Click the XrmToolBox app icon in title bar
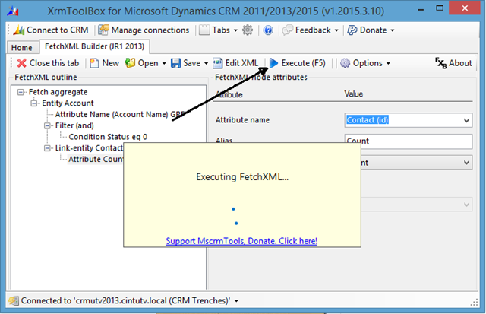The height and width of the screenshot is (314, 486). point(13,11)
